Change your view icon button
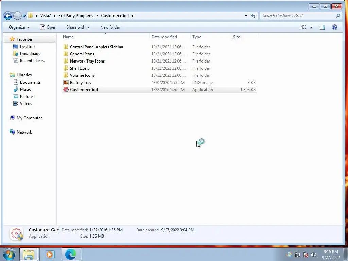The width and height of the screenshot is (348, 261). click(x=303, y=27)
